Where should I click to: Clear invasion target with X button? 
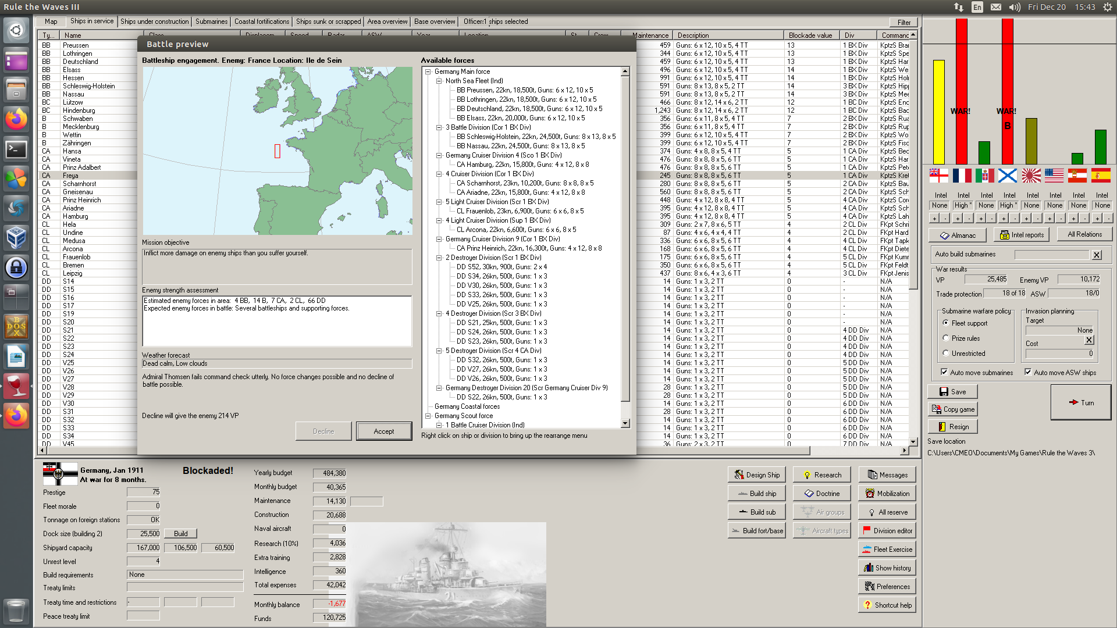tap(1089, 340)
